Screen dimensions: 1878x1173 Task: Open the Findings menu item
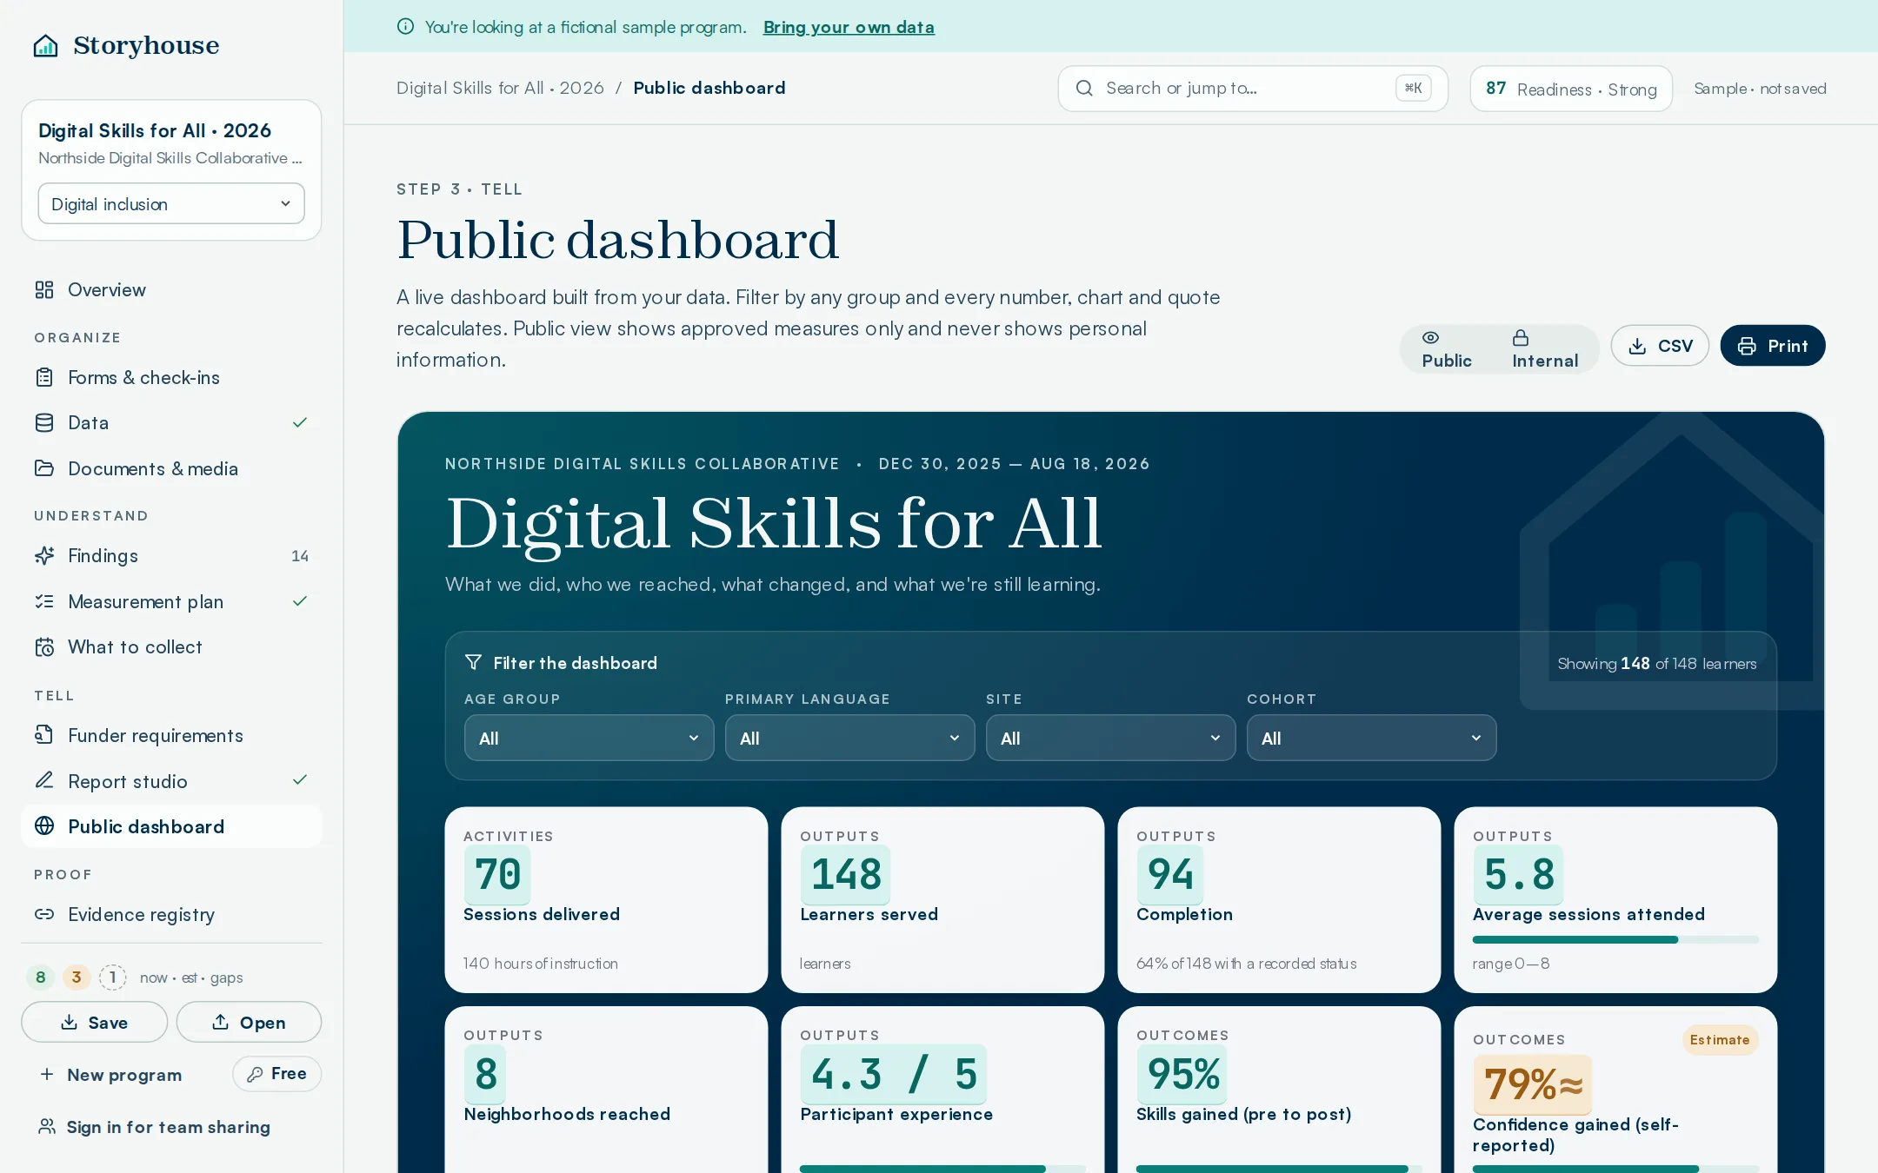[171, 556]
